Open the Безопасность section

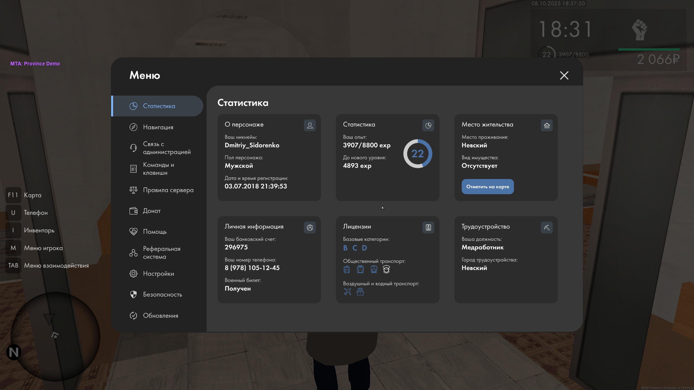click(162, 294)
